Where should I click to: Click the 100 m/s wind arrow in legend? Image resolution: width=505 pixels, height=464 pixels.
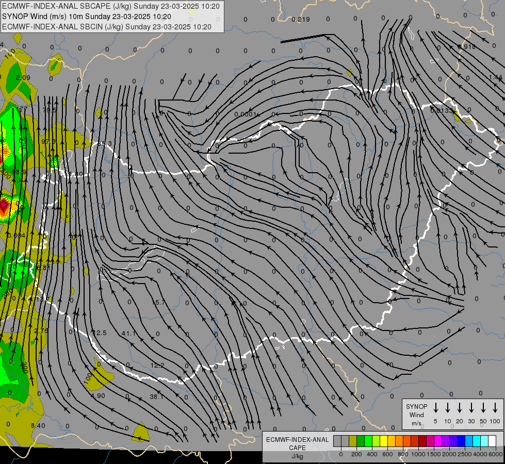[495, 408]
